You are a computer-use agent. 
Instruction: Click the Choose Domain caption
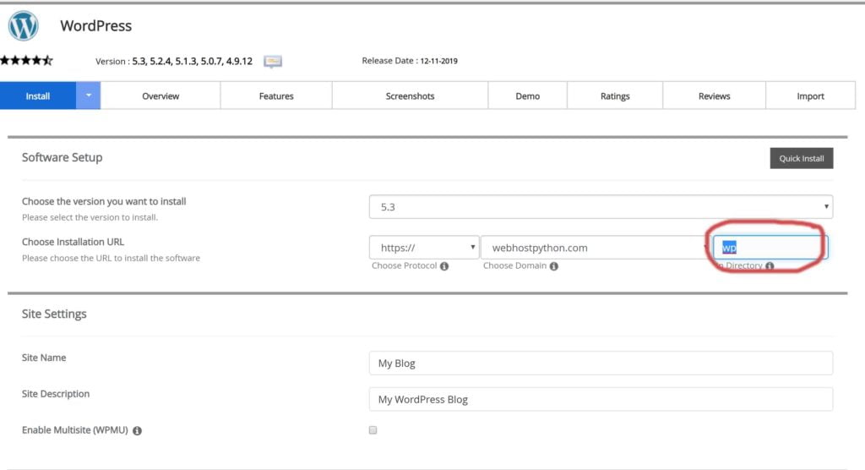tap(514, 265)
